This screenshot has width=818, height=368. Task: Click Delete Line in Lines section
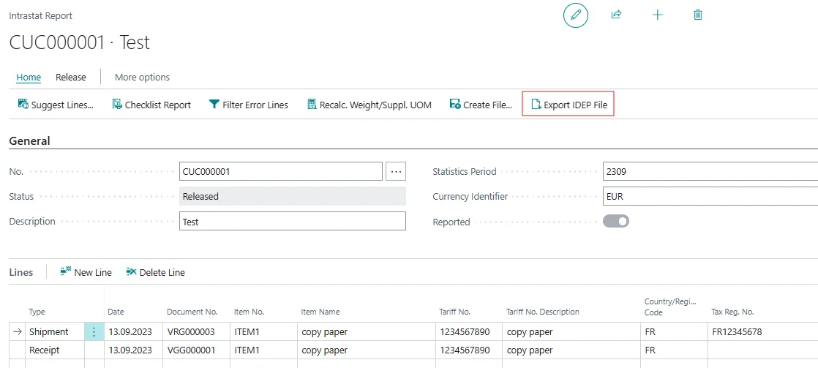155,272
